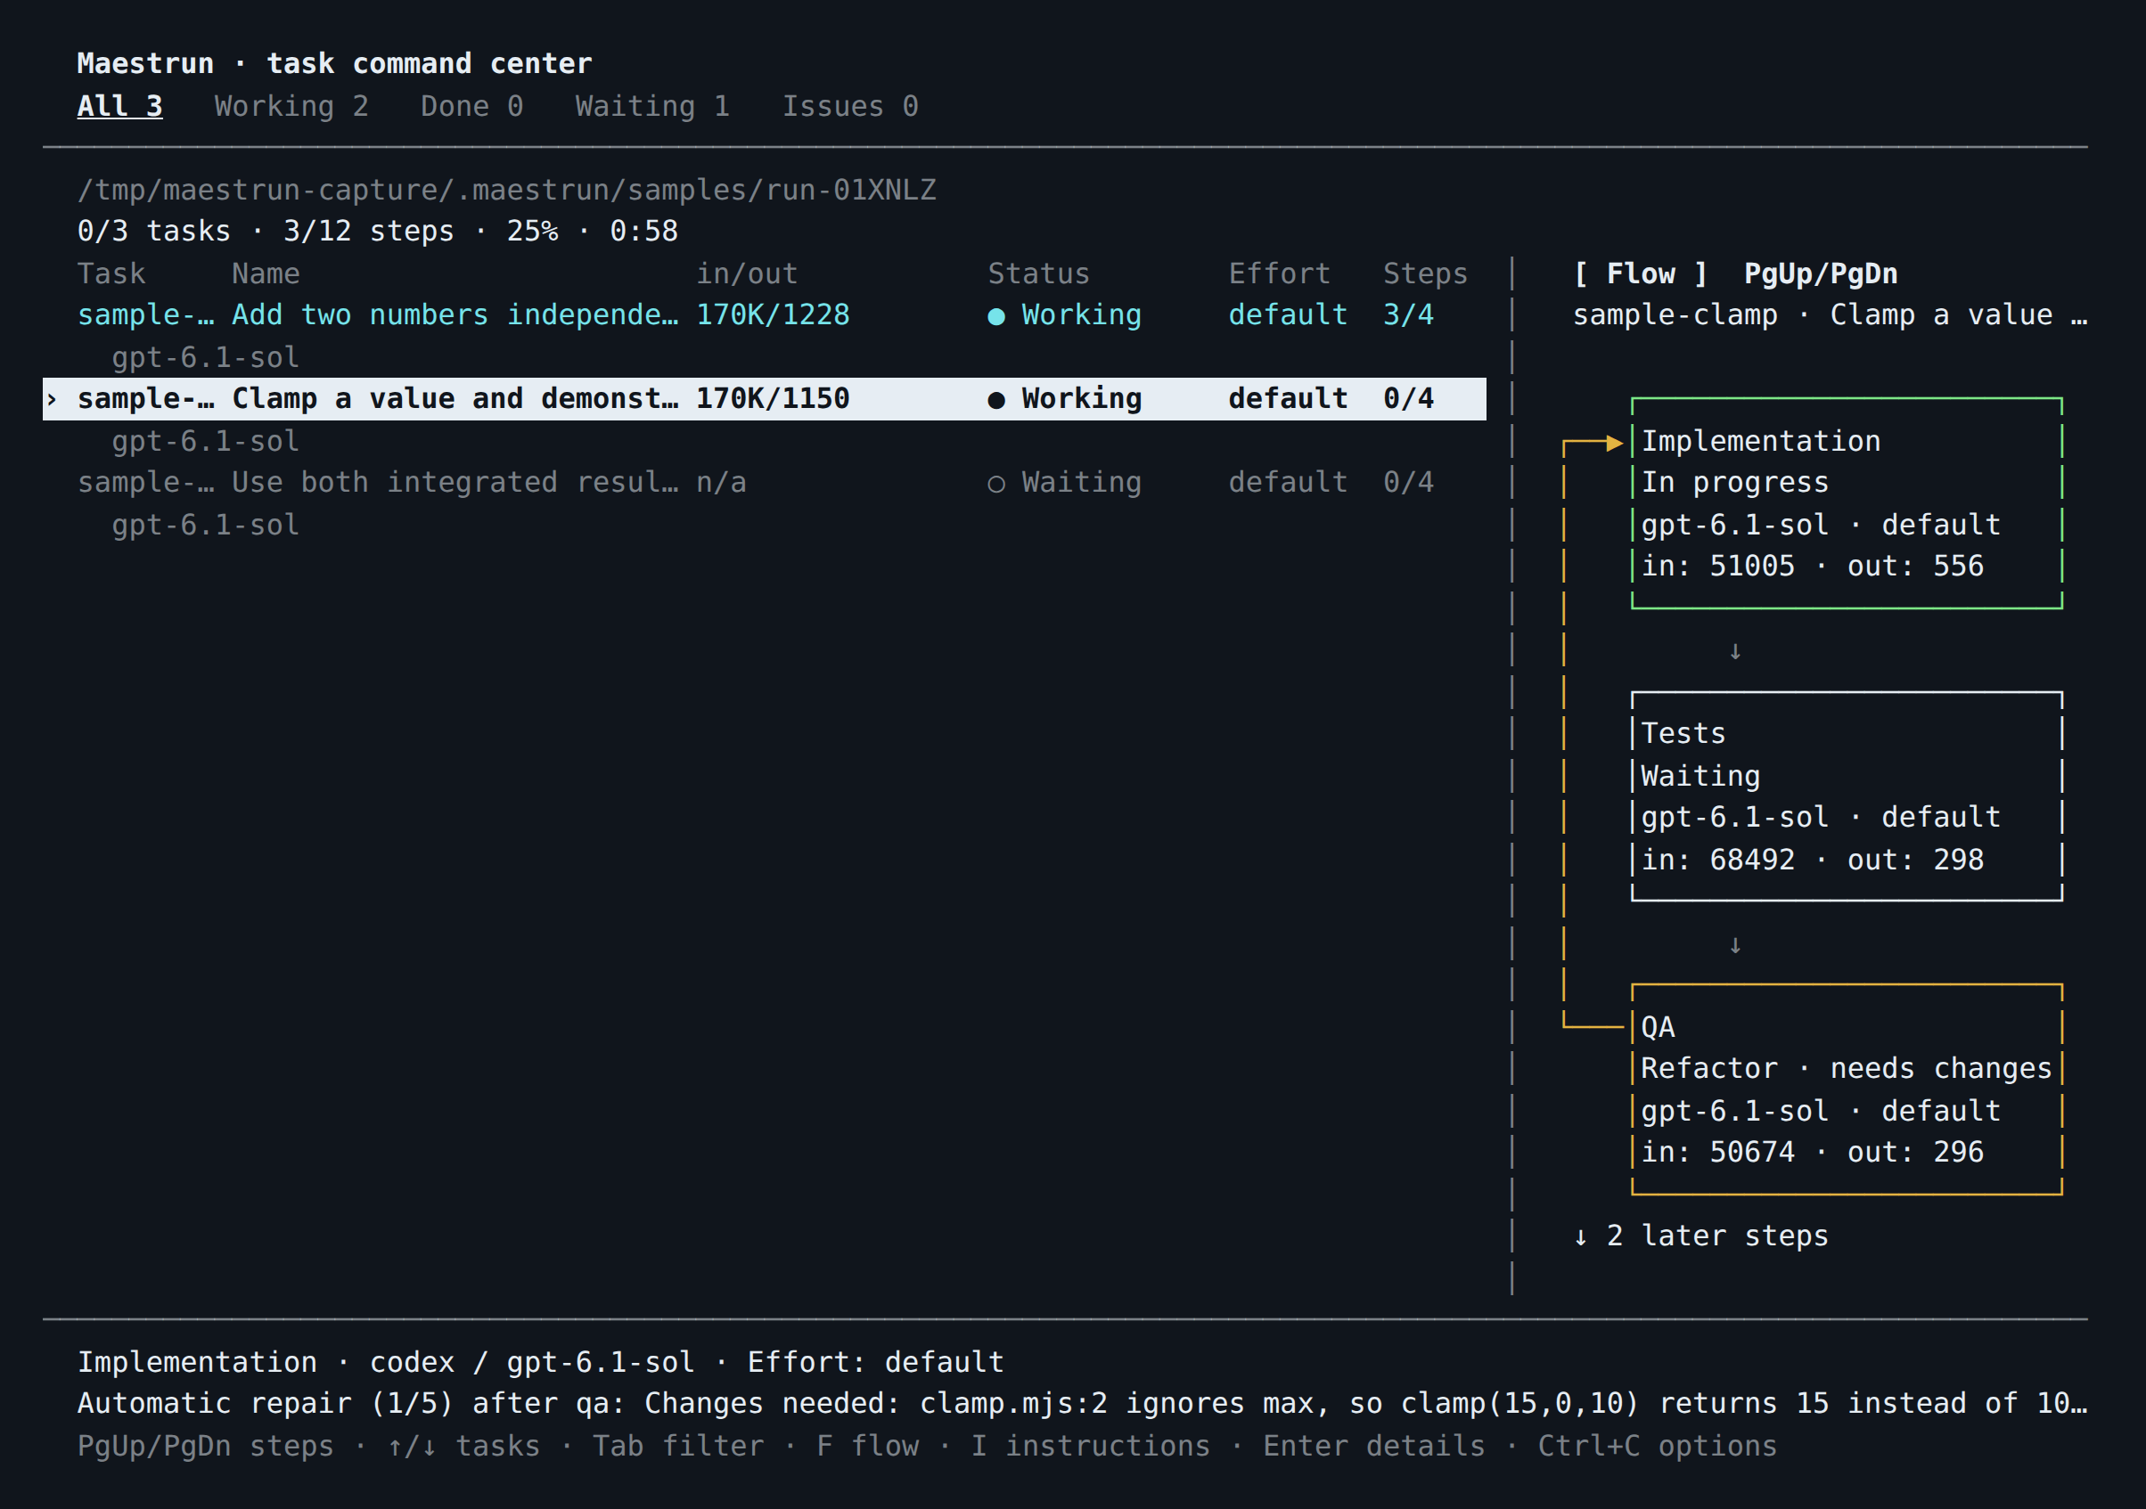2146x1509 pixels.
Task: Click the Effort column header
Action: (1280, 273)
